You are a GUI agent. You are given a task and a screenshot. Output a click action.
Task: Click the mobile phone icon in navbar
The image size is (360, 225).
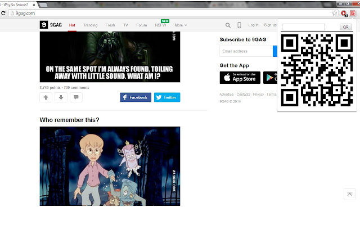coord(239,25)
